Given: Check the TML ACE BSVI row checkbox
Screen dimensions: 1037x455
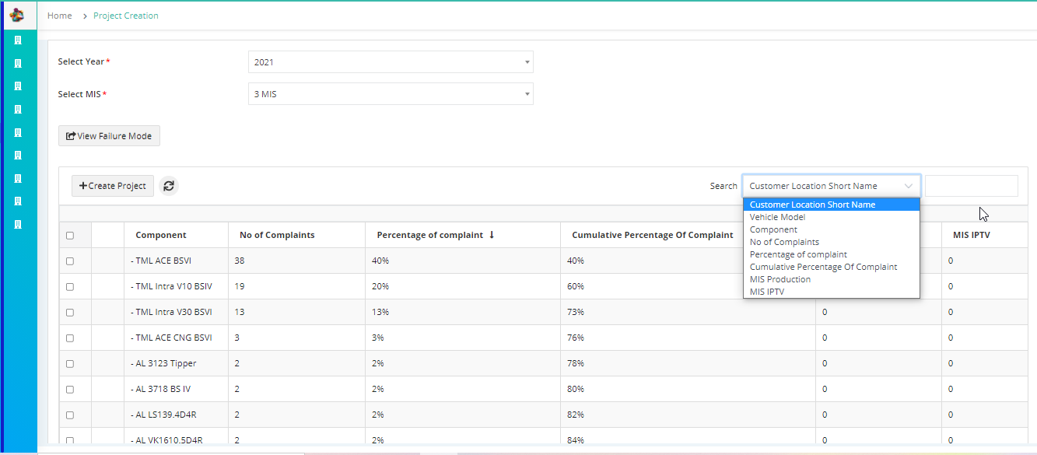Looking at the screenshot, I should (70, 261).
